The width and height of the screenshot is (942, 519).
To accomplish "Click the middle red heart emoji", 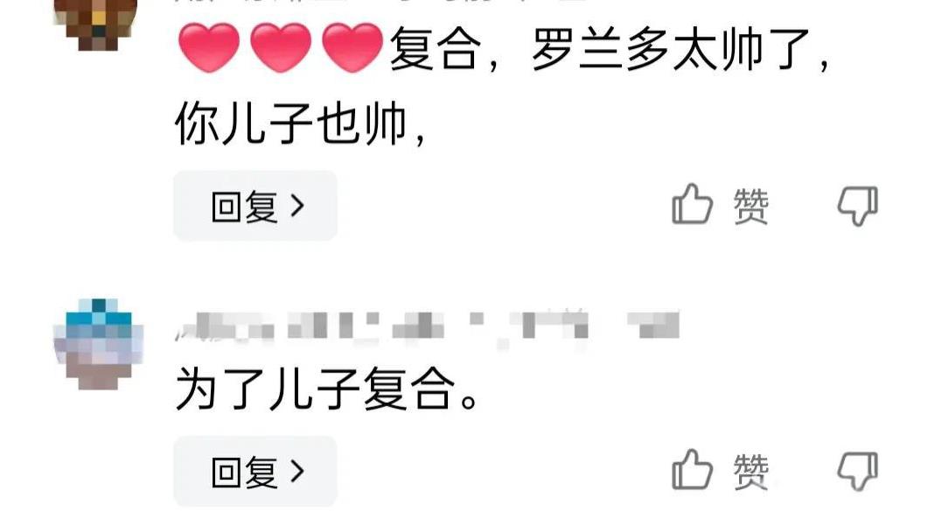I will click(x=281, y=48).
